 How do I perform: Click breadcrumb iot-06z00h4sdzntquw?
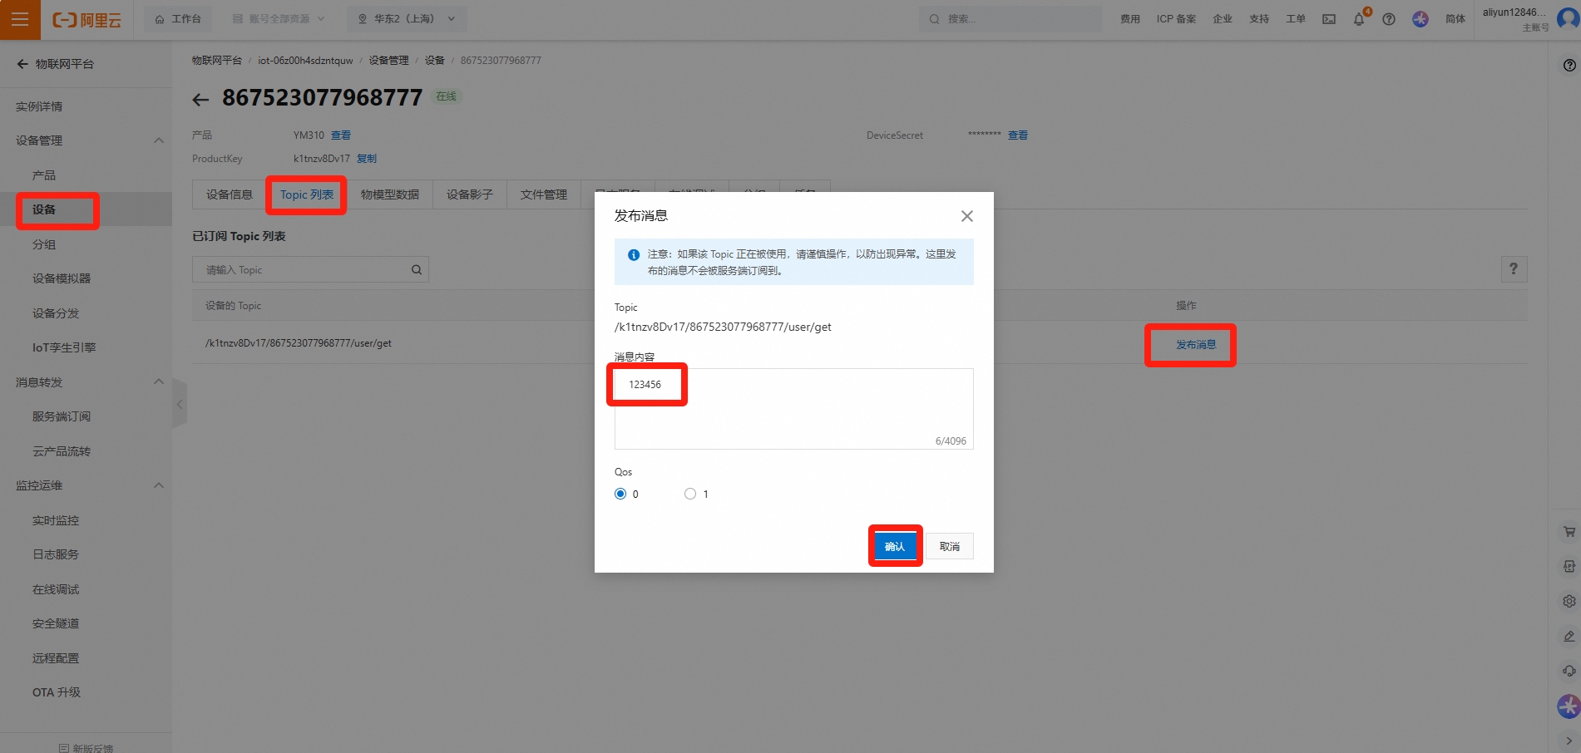point(305,61)
